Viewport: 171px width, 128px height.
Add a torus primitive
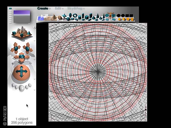[x=75, y=15]
